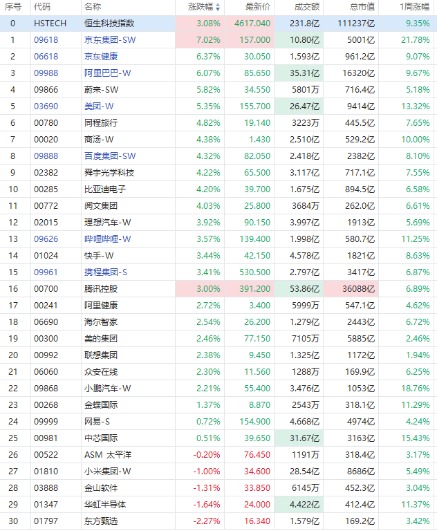
Task: Open stock code link 09988
Action: tap(46, 73)
